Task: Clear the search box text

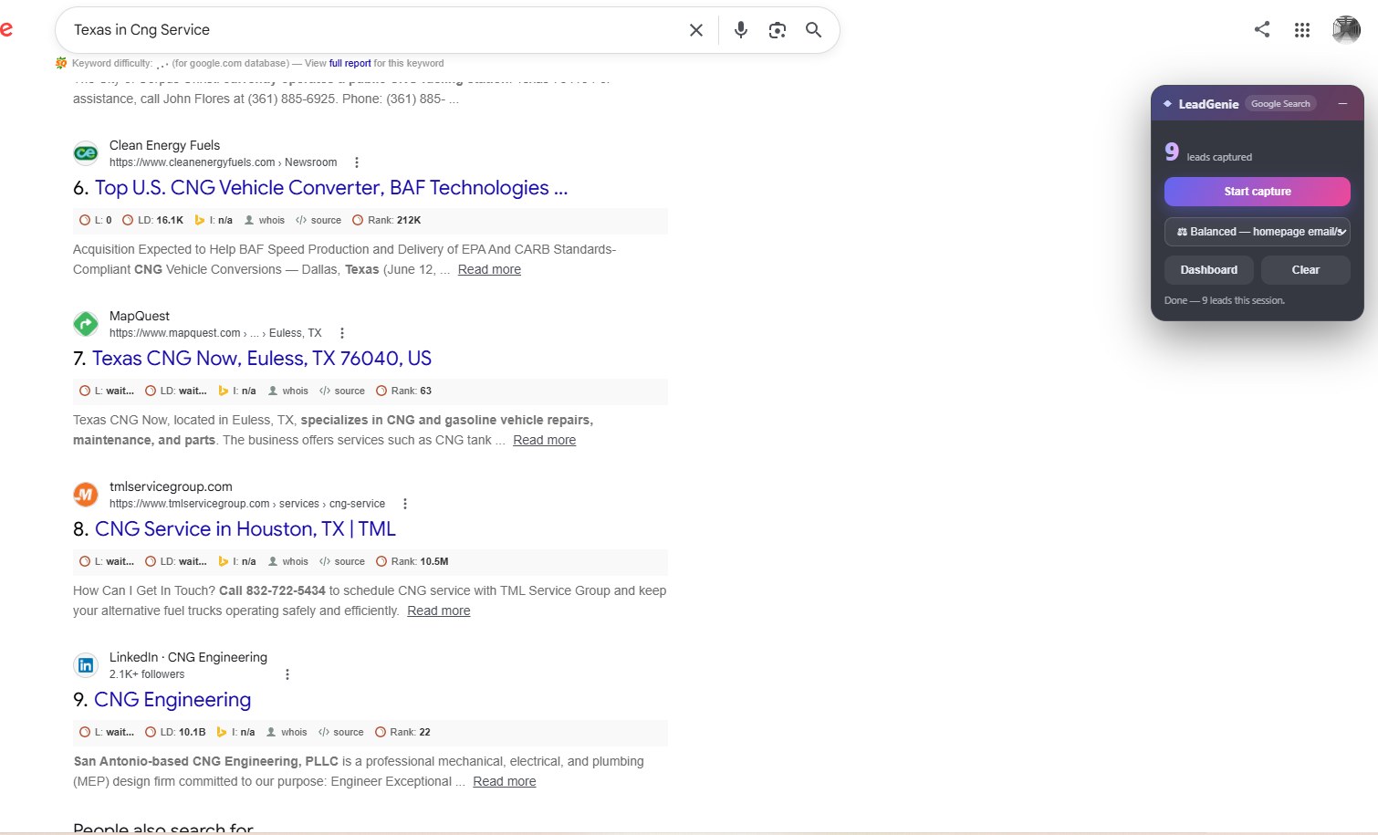Action: 695,30
